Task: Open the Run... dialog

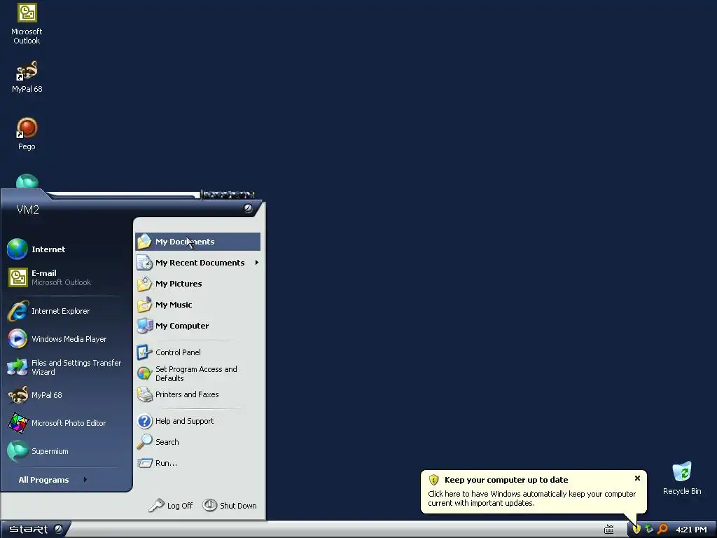Action: pos(197,463)
